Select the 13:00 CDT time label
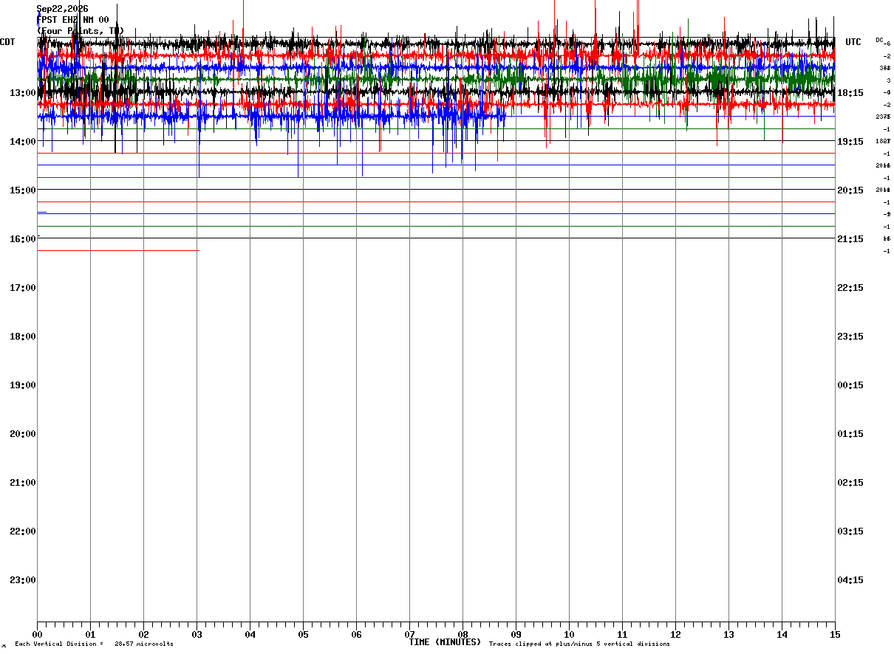Image resolution: width=894 pixels, height=654 pixels. 23,92
